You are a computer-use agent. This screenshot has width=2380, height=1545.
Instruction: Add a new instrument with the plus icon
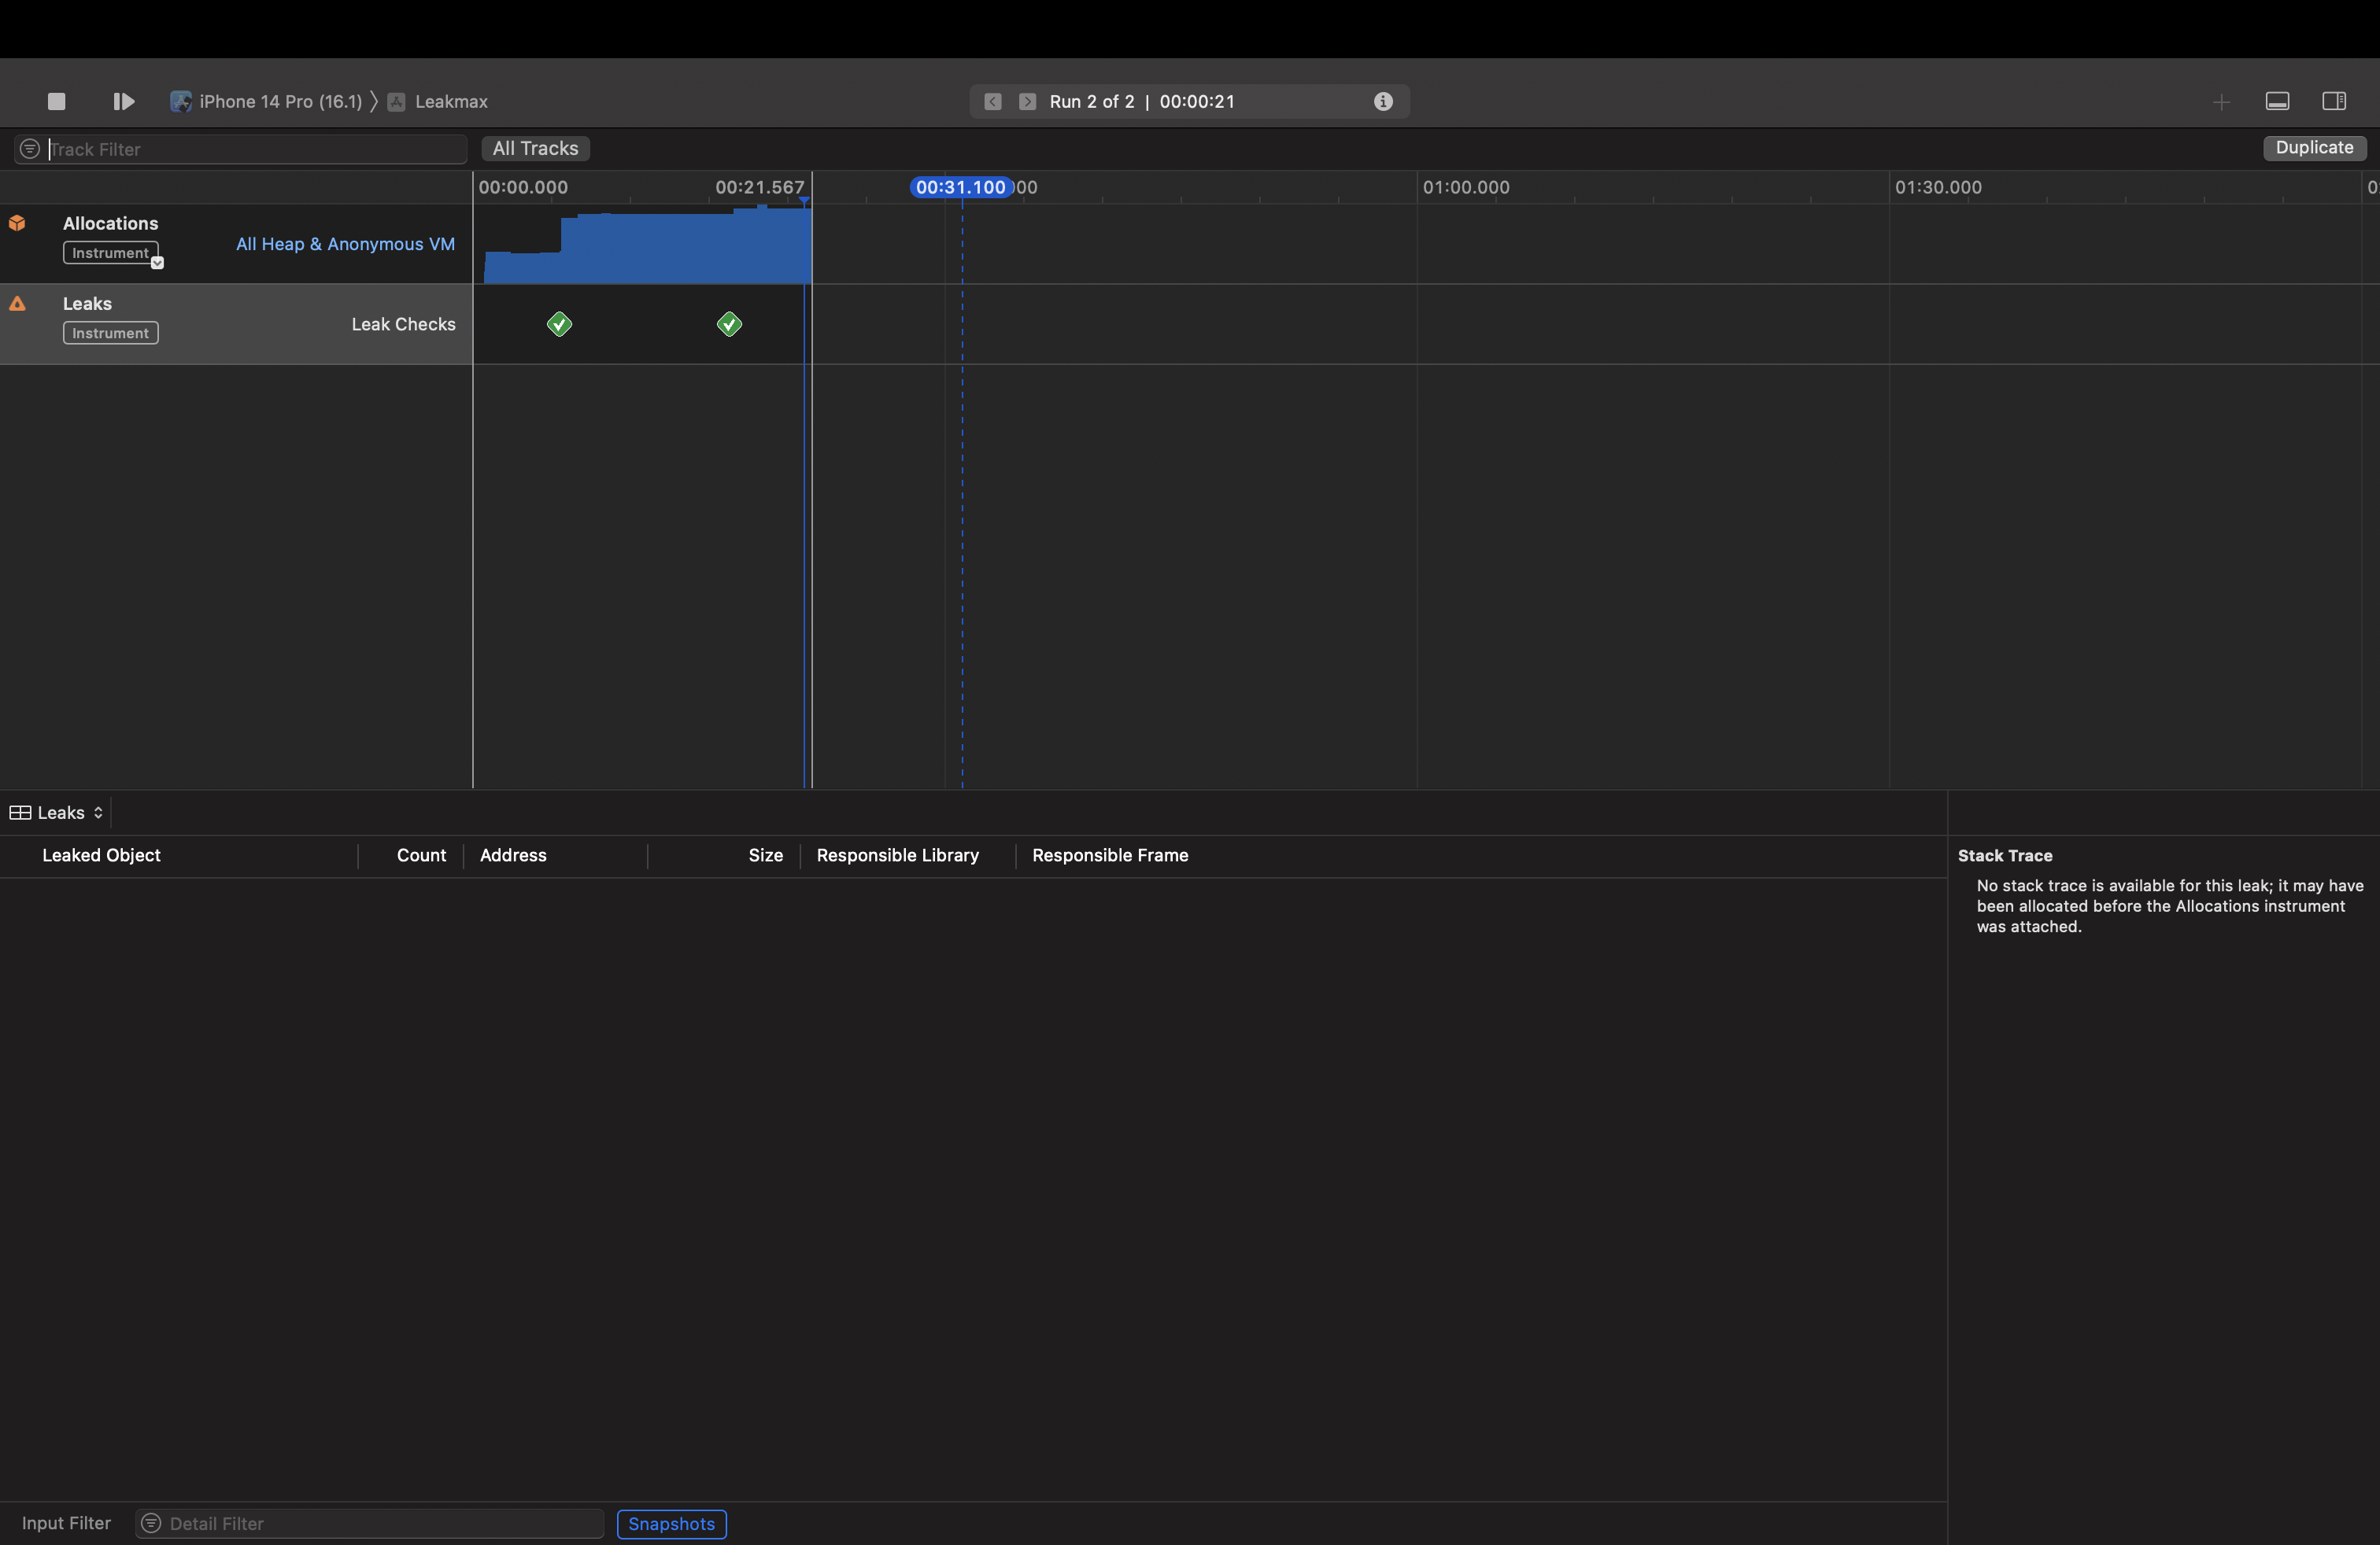2221,101
